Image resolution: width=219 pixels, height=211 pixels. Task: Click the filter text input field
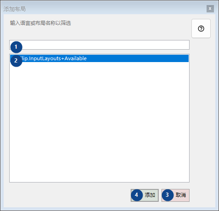(x=99, y=45)
